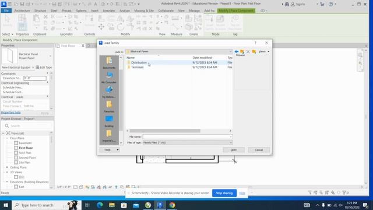Viewport: 373px width, 210px height.
Task: Create a new folder in Load Family dialog
Action: pos(254,51)
